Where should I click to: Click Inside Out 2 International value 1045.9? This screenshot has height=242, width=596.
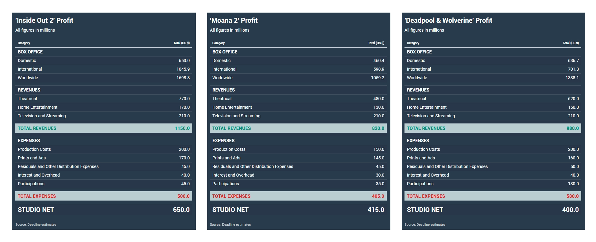pos(183,69)
